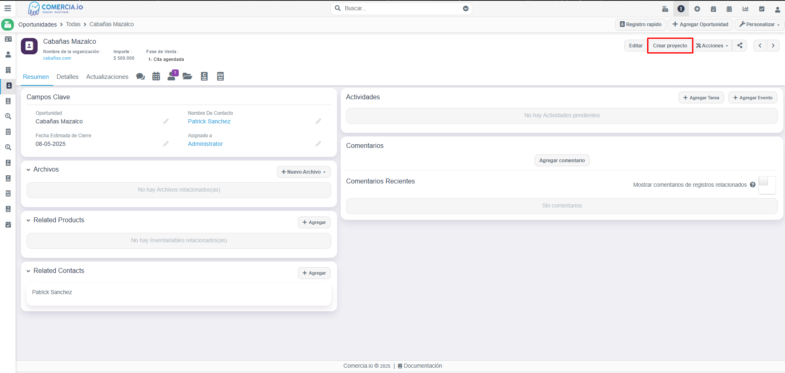
Task: Click the pencil icon next to Patrick Sanchez
Action: pyautogui.click(x=318, y=121)
